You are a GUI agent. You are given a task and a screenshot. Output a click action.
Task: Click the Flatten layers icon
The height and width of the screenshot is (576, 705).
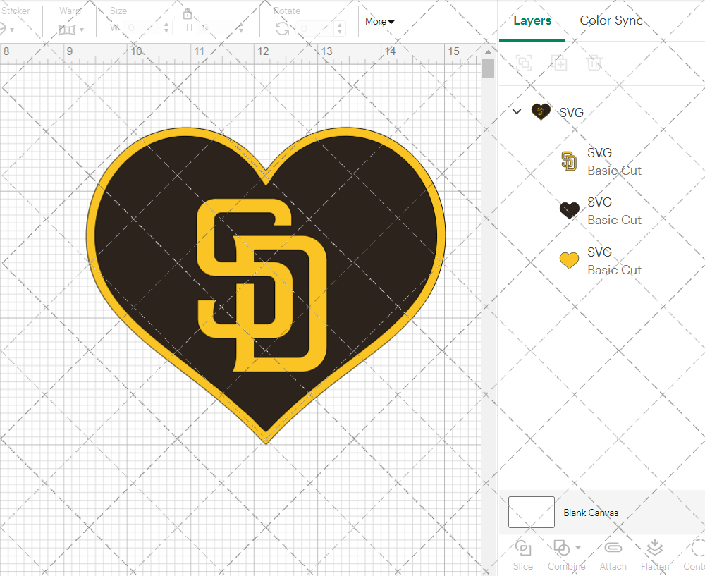654,549
